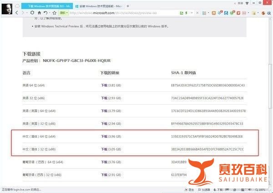Open the 微软 site identity dropdown
273x193 pixels.
coord(64,13)
